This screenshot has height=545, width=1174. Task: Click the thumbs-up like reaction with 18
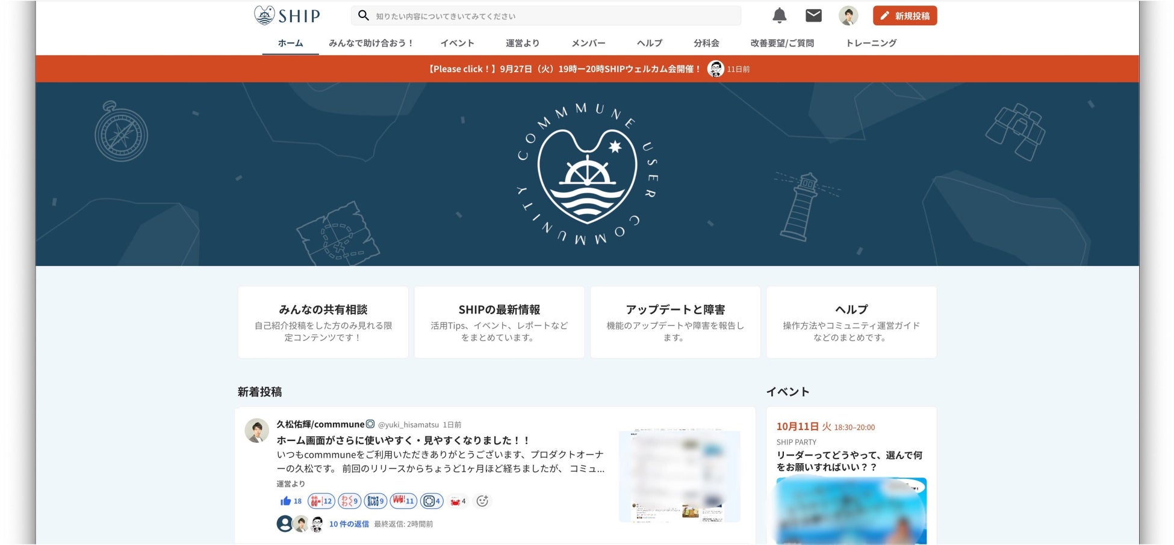coord(291,501)
